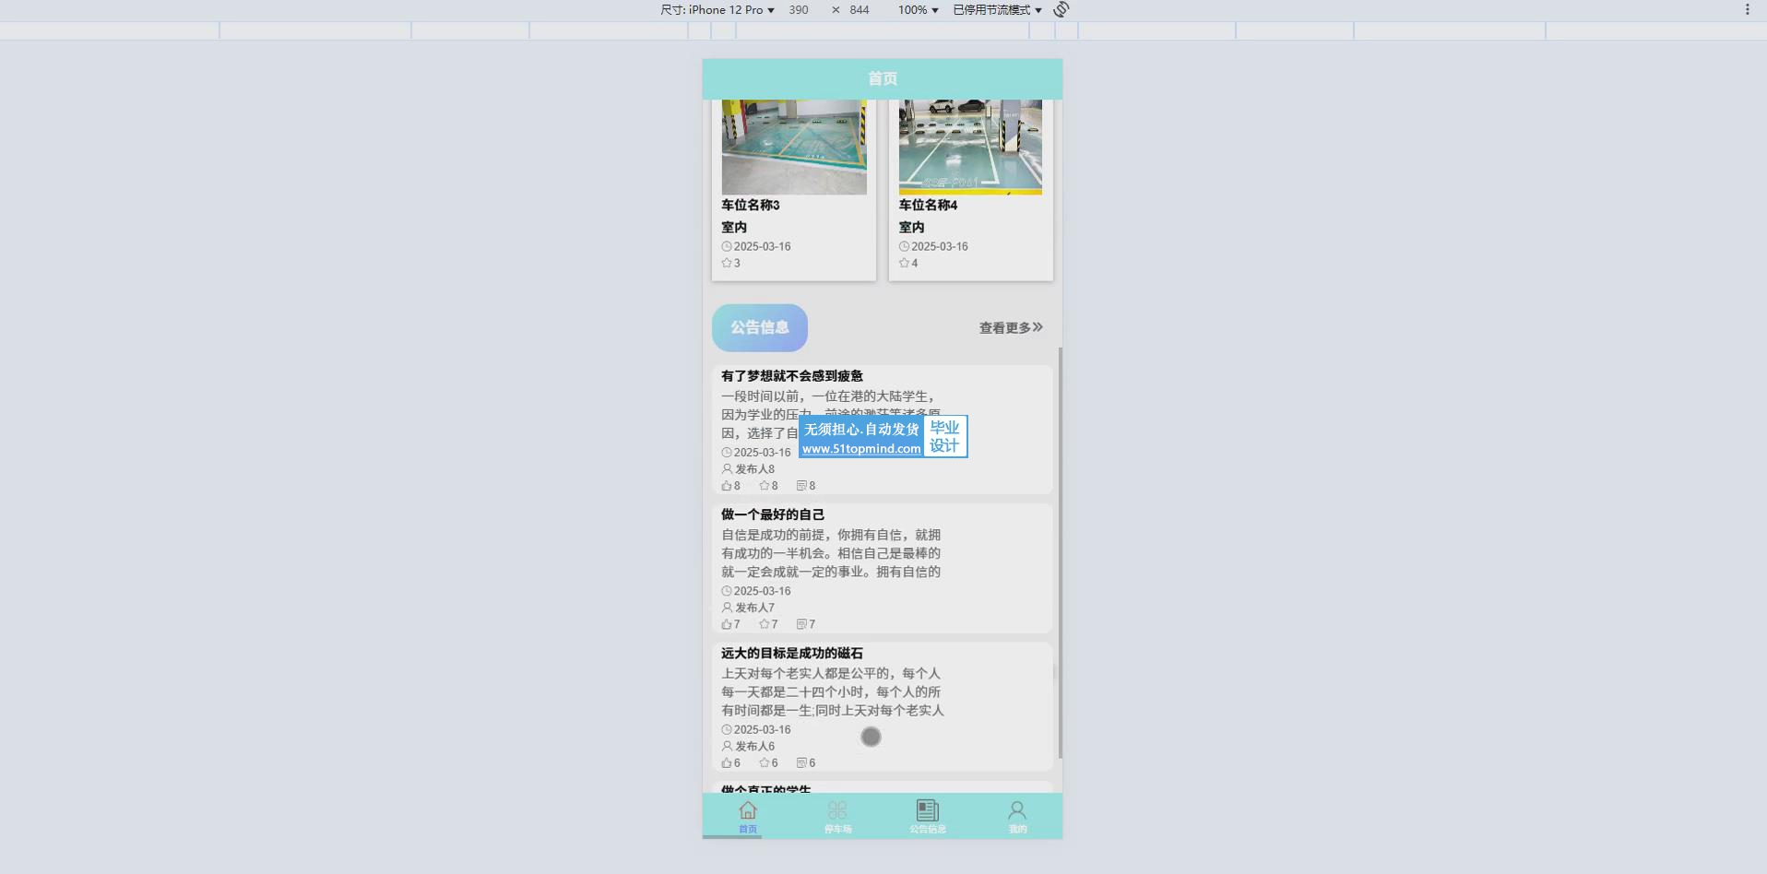Click the viewport width field showing 390
The width and height of the screenshot is (1767, 874).
pyautogui.click(x=799, y=10)
